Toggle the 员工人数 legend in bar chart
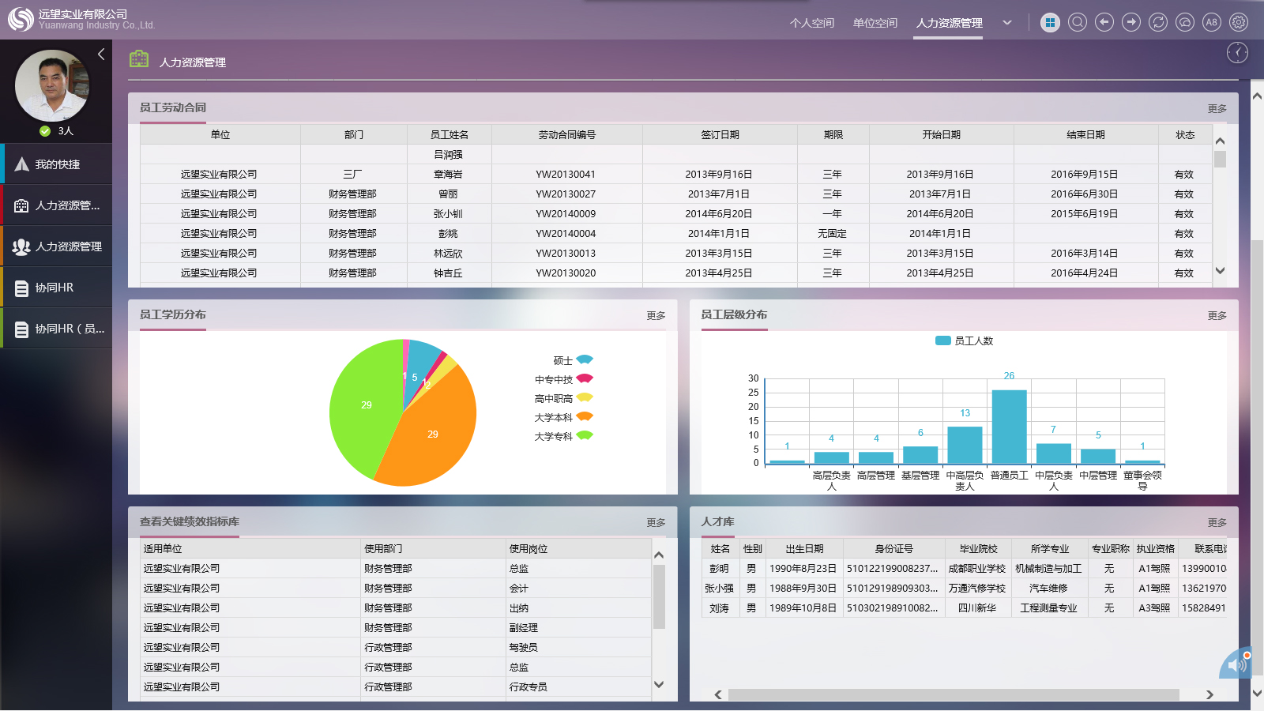 click(964, 341)
